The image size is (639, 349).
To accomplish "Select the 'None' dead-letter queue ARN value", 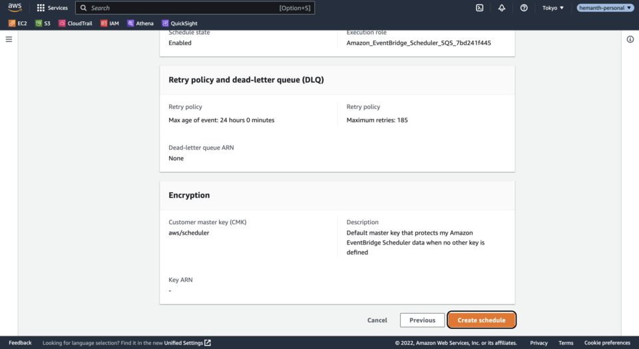I will click(176, 158).
